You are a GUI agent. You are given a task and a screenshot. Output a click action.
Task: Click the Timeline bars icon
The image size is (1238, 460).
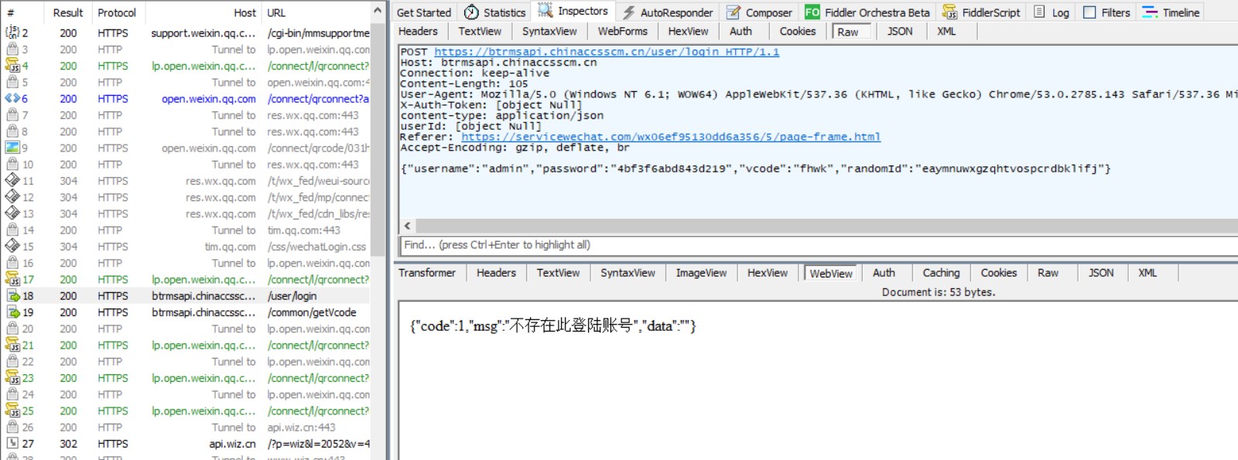click(1150, 12)
